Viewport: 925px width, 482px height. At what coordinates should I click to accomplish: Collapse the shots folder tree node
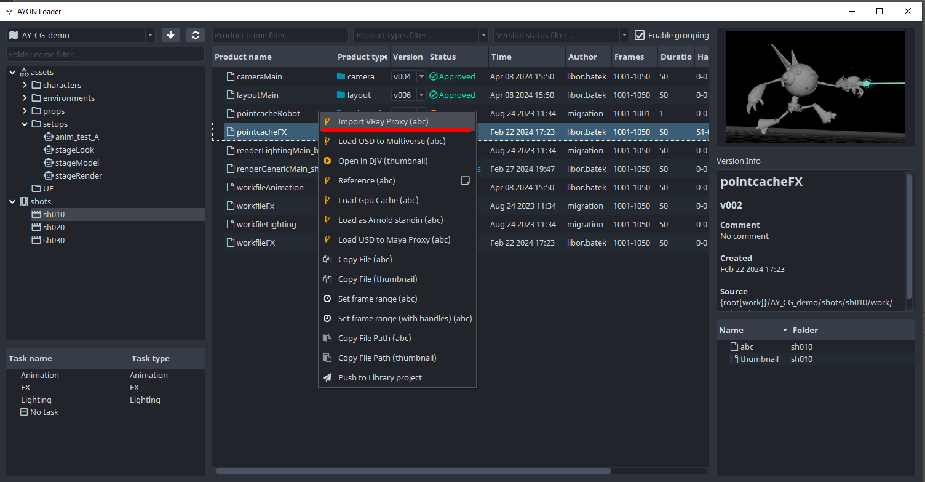click(12, 201)
